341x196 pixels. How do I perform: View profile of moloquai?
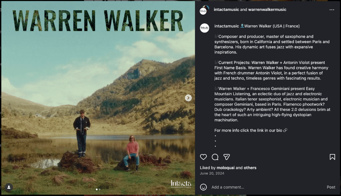(225, 168)
